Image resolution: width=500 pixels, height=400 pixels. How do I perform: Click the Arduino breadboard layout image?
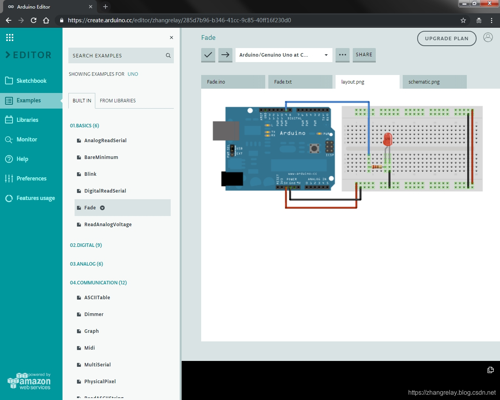coord(348,154)
